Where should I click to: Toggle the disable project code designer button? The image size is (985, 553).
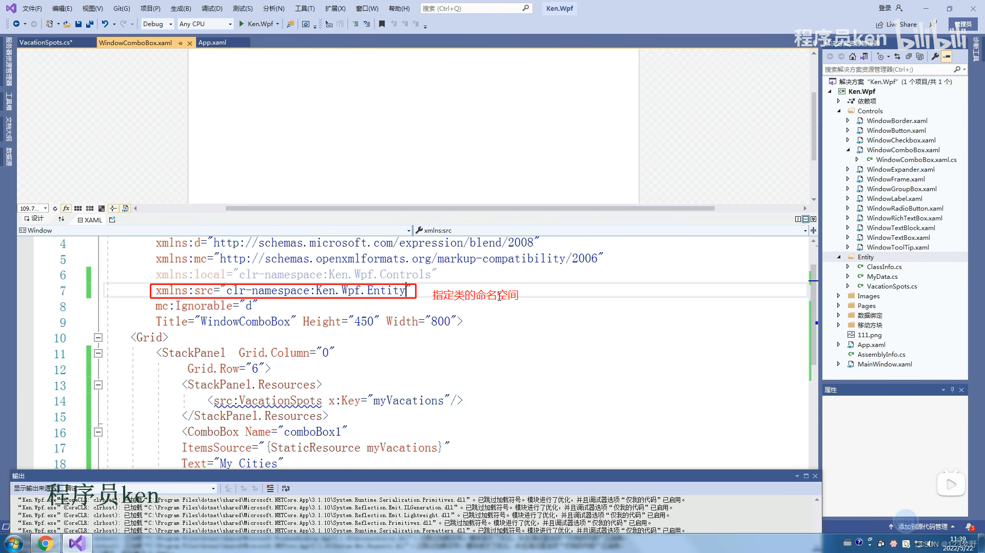coord(125,209)
